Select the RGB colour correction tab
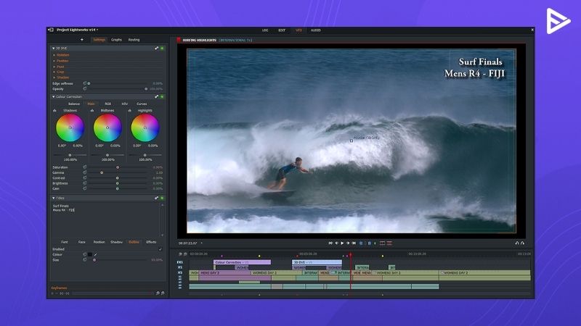581x326 pixels. click(107, 104)
